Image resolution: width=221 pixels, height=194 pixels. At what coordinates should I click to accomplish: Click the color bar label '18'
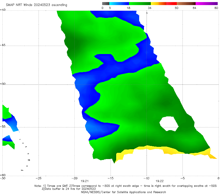(128, 8)
